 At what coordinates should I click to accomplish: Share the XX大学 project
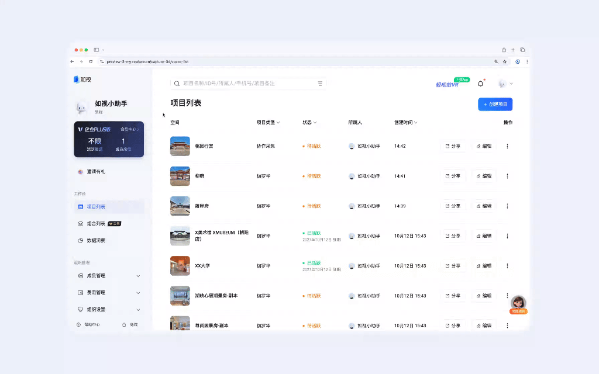pos(453,266)
